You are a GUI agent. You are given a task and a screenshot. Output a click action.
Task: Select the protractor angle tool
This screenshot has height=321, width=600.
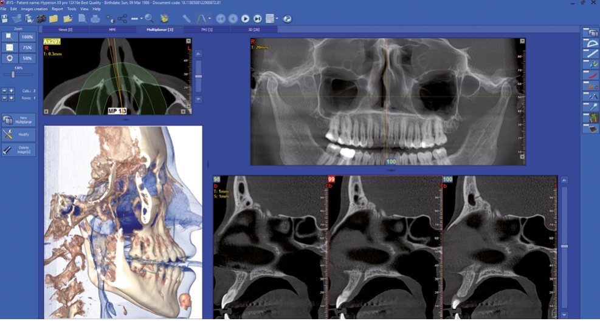(590, 43)
